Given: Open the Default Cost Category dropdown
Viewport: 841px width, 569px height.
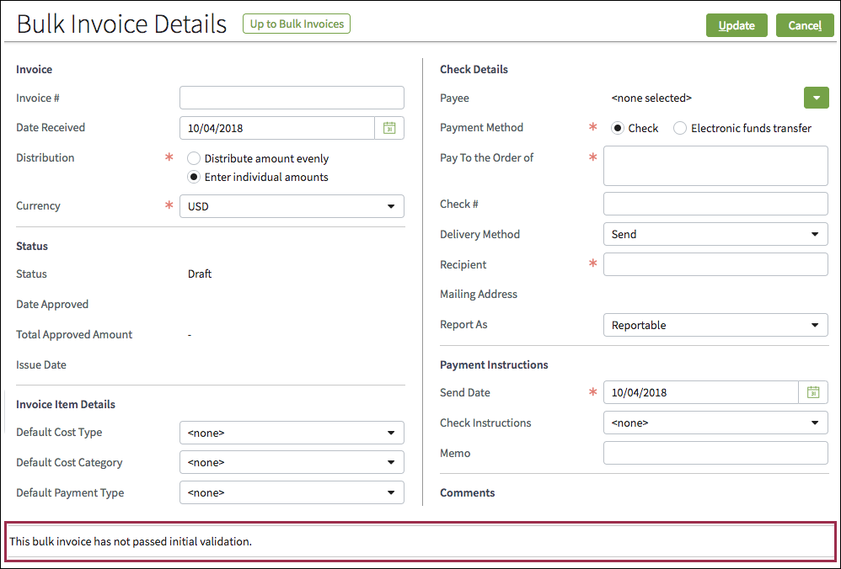Looking at the screenshot, I should pos(292,462).
